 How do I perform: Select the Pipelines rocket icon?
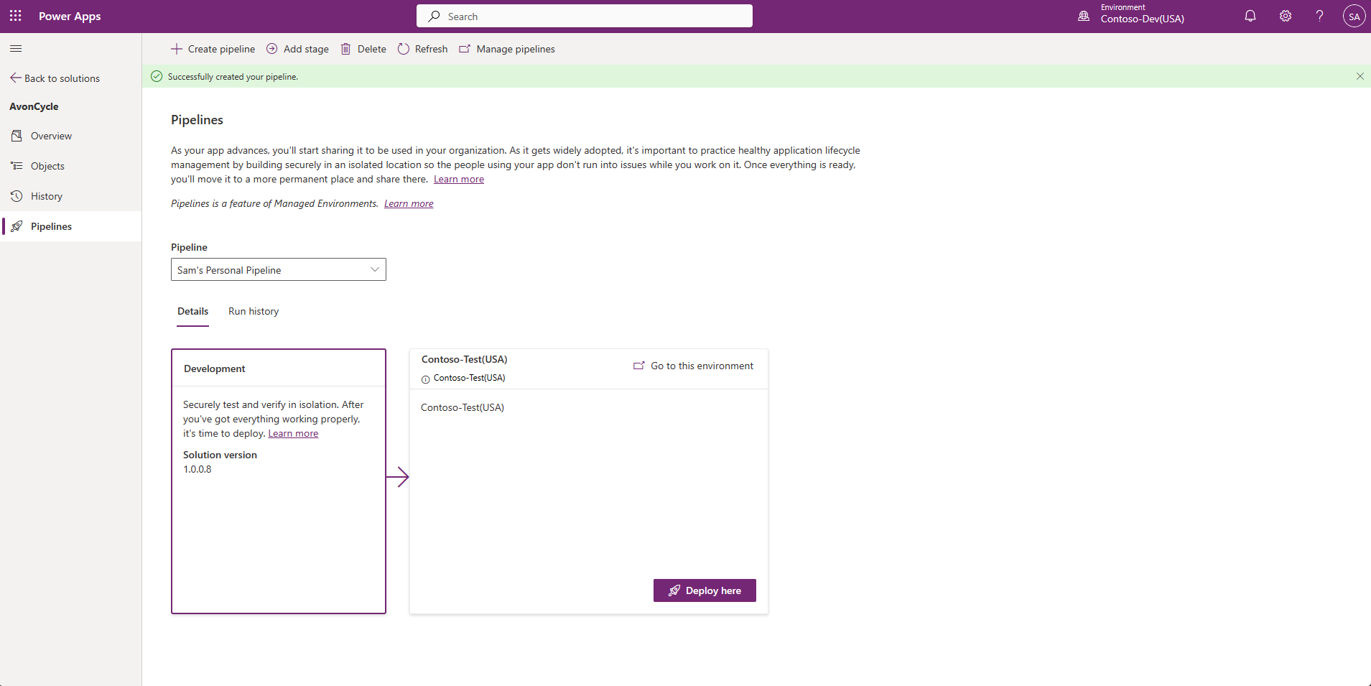[17, 226]
